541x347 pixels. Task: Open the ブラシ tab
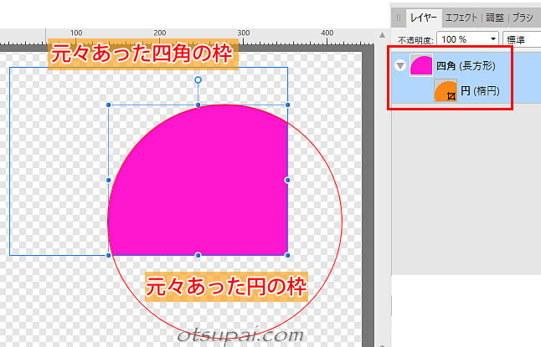point(525,16)
